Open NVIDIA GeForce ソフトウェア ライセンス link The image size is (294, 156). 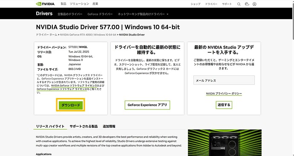click(74, 86)
